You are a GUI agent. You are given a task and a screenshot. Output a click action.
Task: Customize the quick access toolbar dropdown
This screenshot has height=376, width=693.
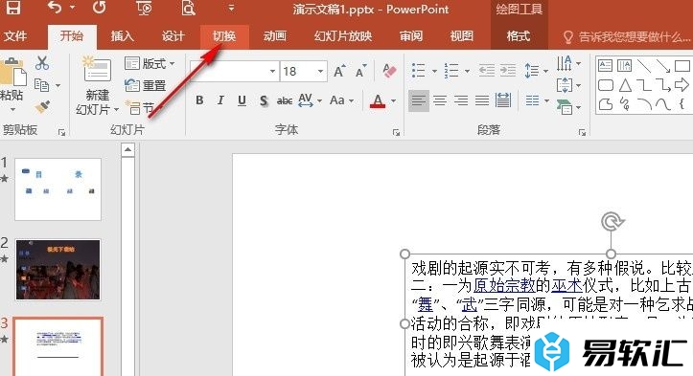point(231,8)
